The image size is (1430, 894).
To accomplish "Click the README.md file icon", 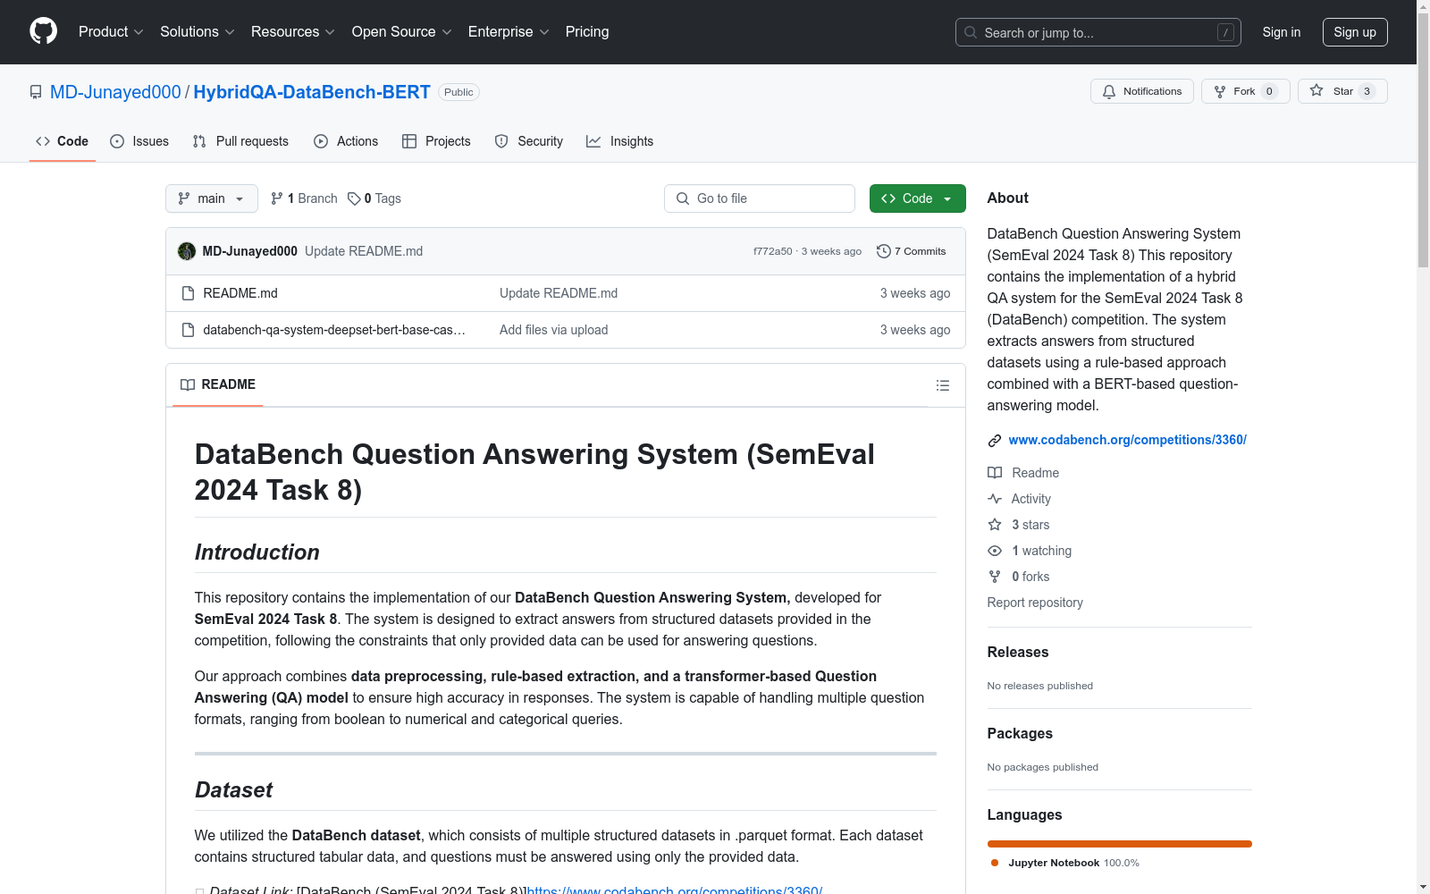I will tap(188, 293).
